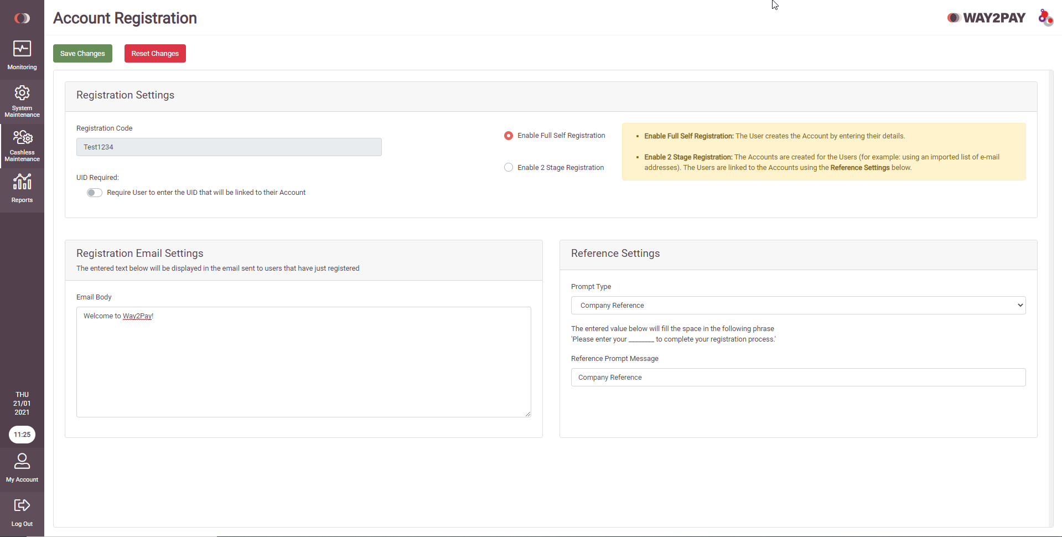
Task: Click the Registration Code field
Action: (229, 147)
